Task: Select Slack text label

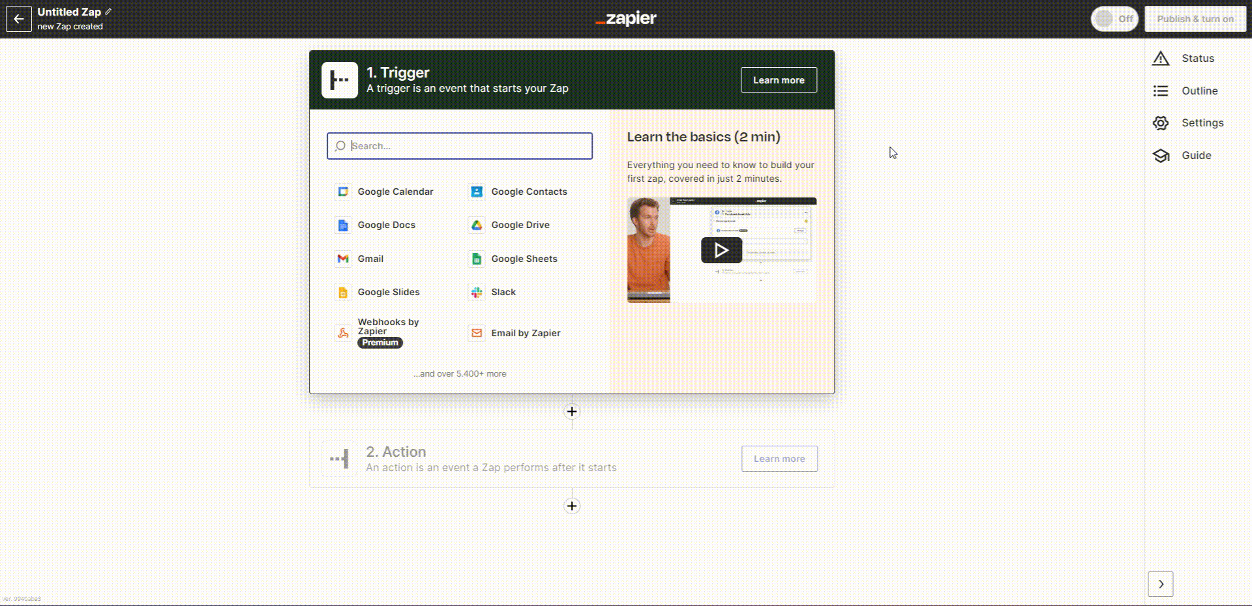Action: (x=503, y=292)
